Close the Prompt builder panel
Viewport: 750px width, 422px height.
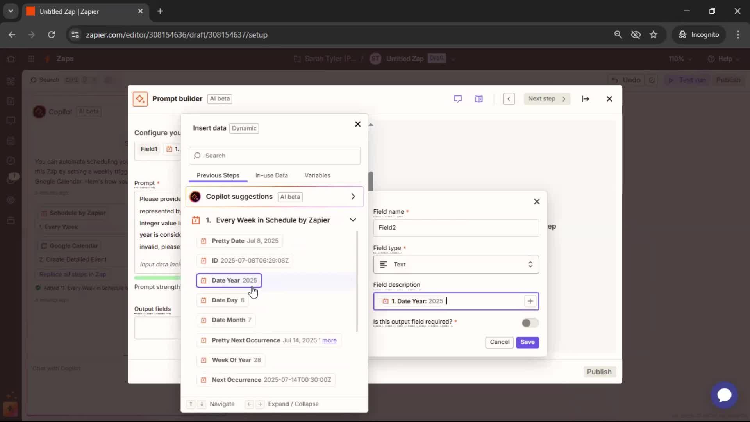[609, 99]
